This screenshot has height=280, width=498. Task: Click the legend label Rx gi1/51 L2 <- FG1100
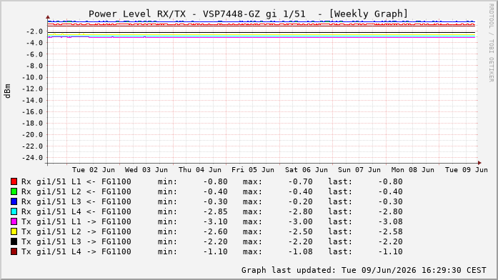click(76, 191)
